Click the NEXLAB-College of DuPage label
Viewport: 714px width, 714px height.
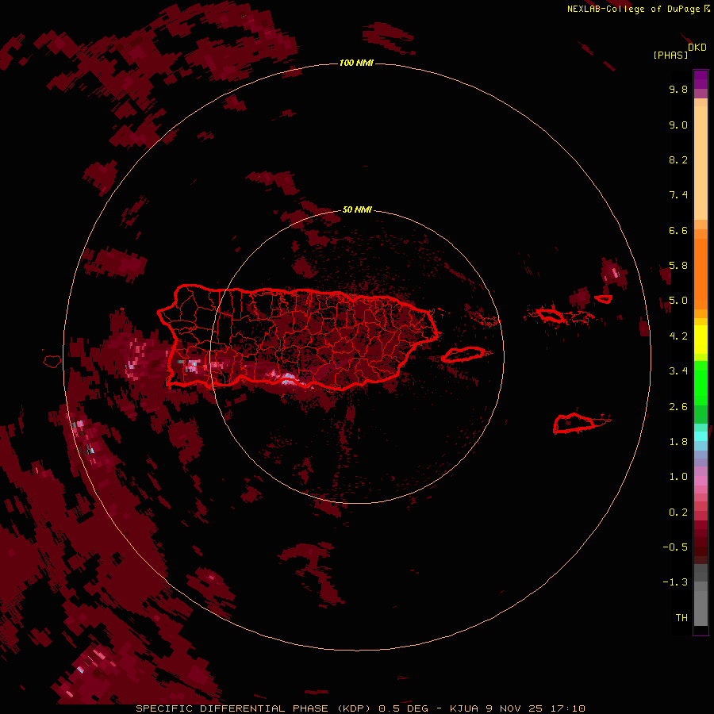(633, 9)
